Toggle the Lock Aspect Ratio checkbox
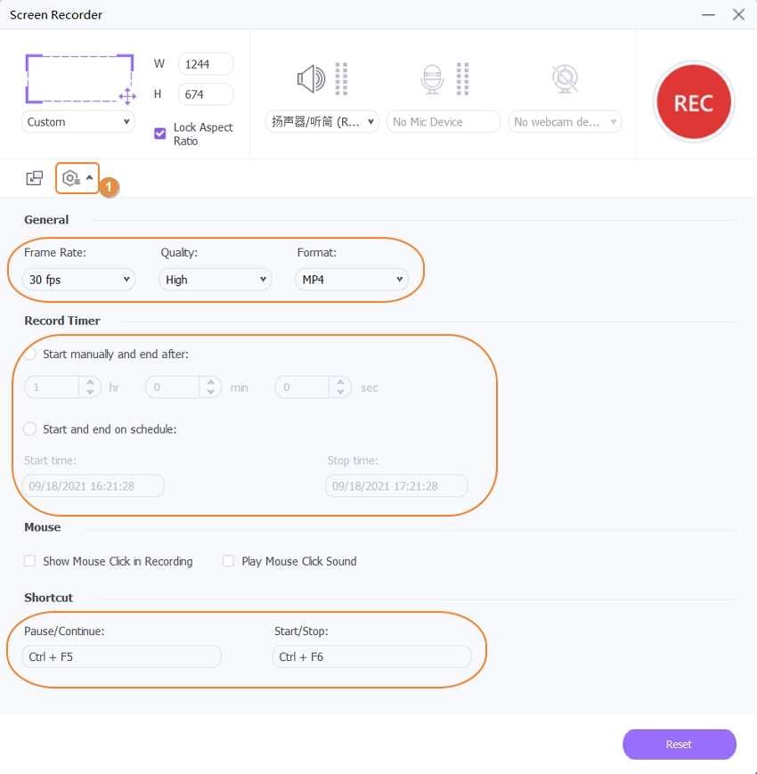This screenshot has height=774, width=757. [160, 134]
